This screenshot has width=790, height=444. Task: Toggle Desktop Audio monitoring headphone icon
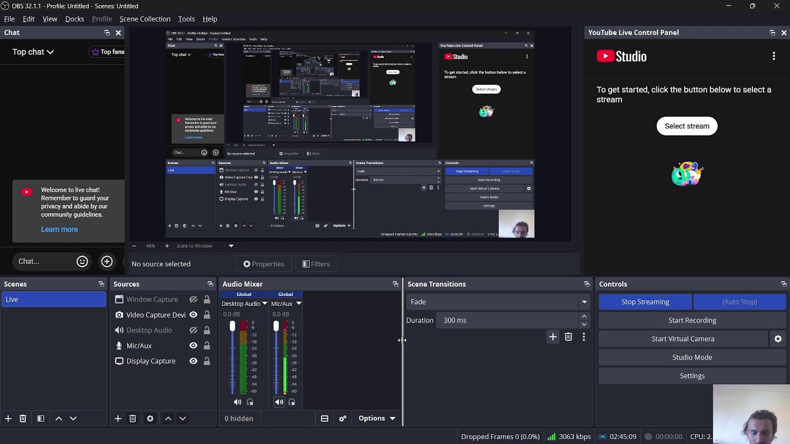tap(250, 402)
